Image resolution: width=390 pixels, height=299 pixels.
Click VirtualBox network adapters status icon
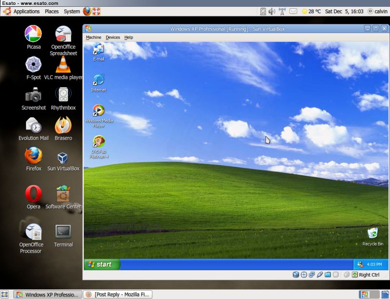click(x=312, y=275)
